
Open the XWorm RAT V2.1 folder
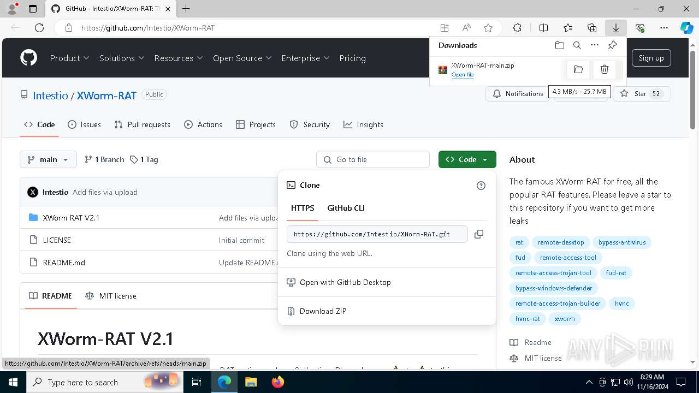[71, 218]
